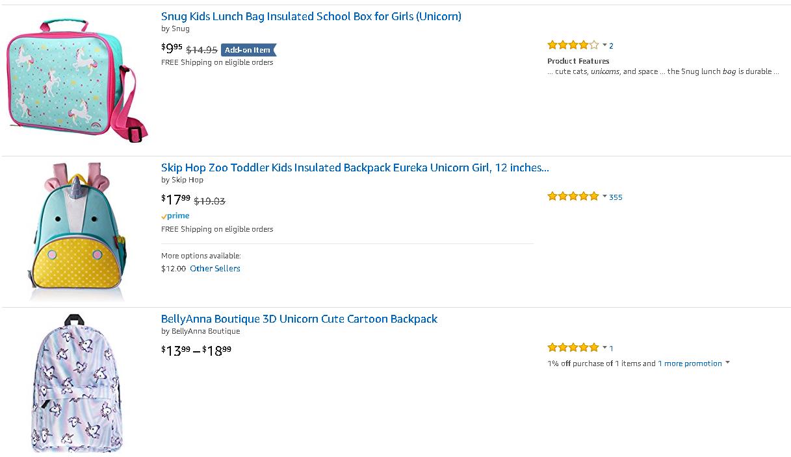Open the 355 customer reviews link

click(x=616, y=197)
